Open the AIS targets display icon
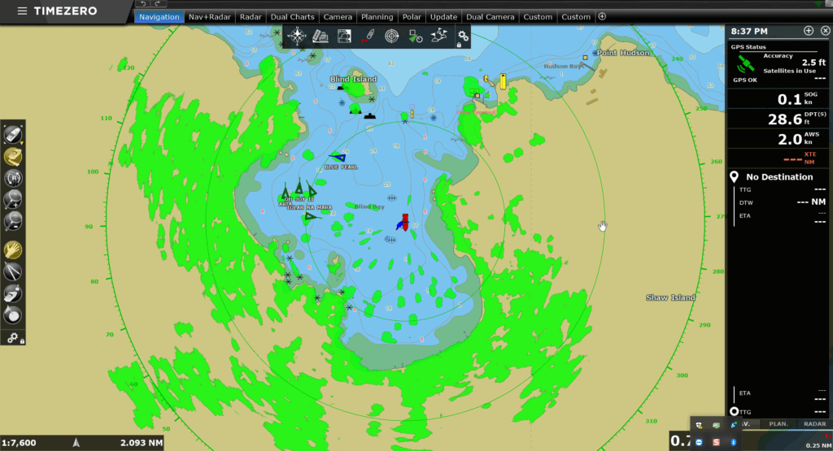Viewport: 833px width, 451px height. pyautogui.click(x=416, y=36)
